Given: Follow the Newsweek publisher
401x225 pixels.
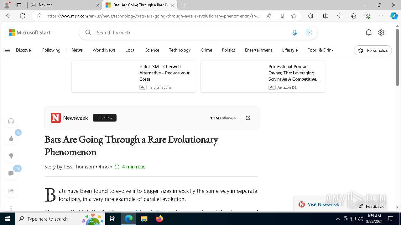Looking at the screenshot, I should pyautogui.click(x=105, y=118).
